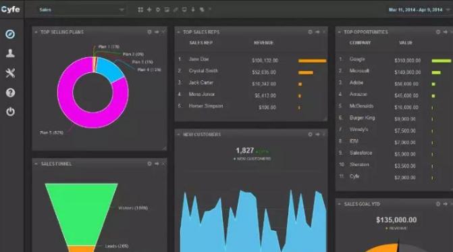
Task: Collapse the Sales Funnel widget
Action: (36, 164)
